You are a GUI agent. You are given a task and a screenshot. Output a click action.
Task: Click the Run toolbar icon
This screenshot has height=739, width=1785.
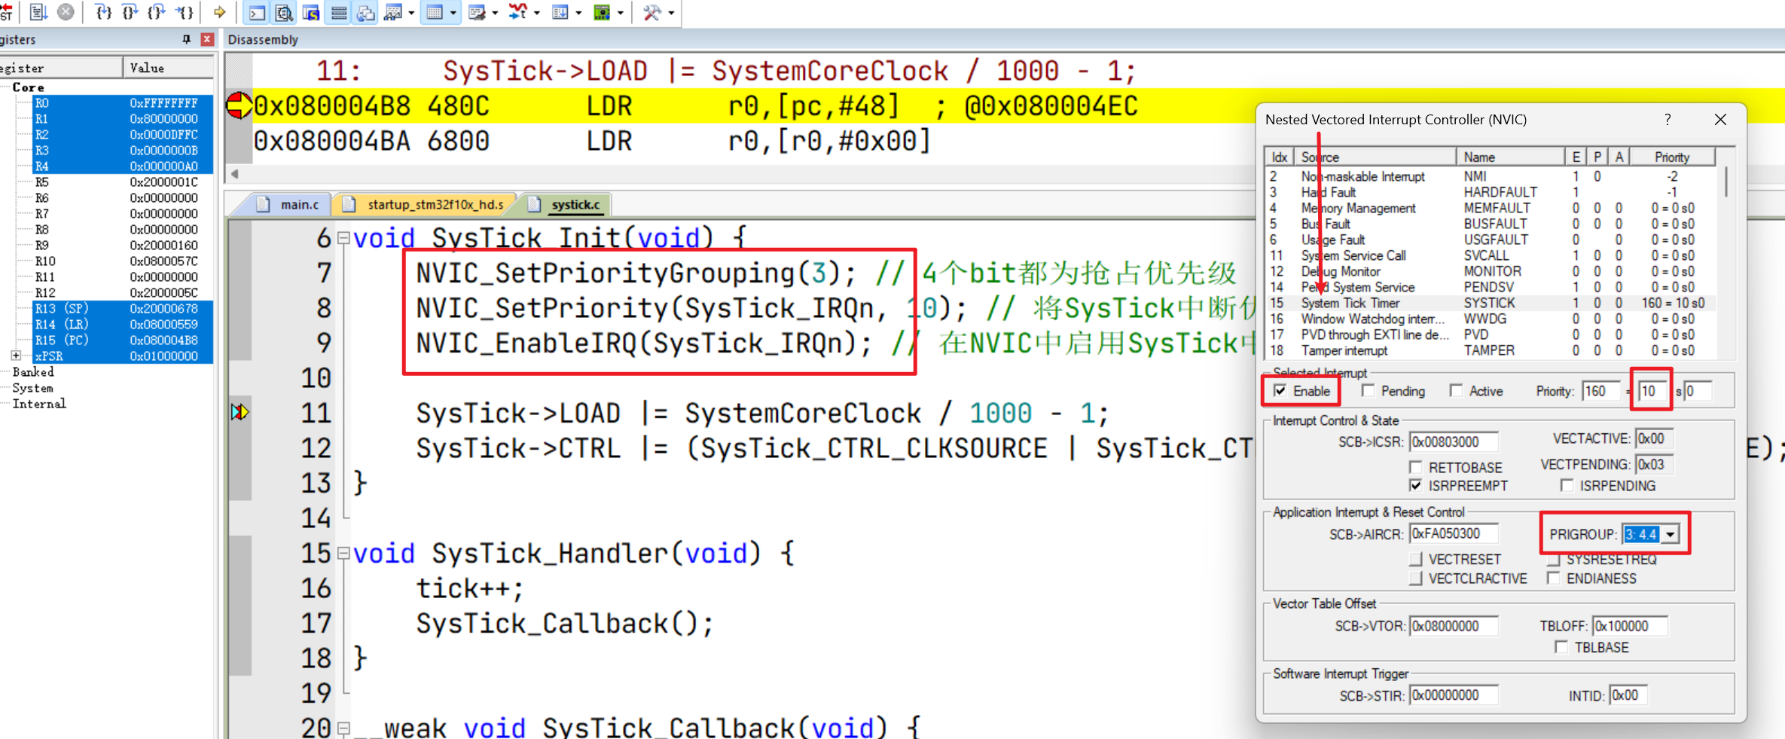[38, 12]
